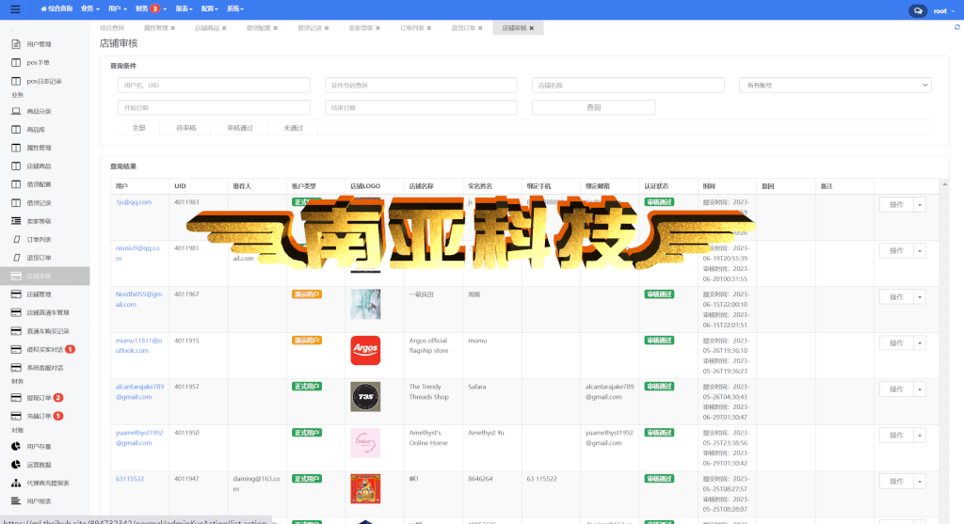Open 用户管理 in the sidebar
The width and height of the screenshot is (964, 524).
pos(39,44)
